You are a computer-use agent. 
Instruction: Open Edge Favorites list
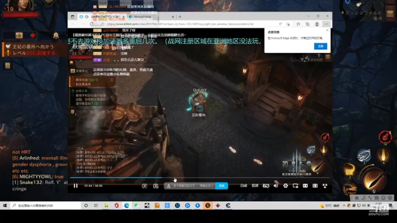tap(298, 24)
